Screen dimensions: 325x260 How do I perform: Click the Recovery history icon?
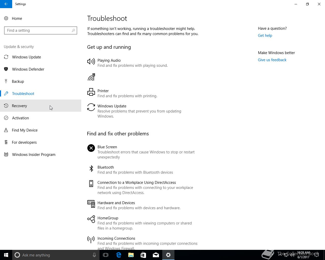(6, 106)
